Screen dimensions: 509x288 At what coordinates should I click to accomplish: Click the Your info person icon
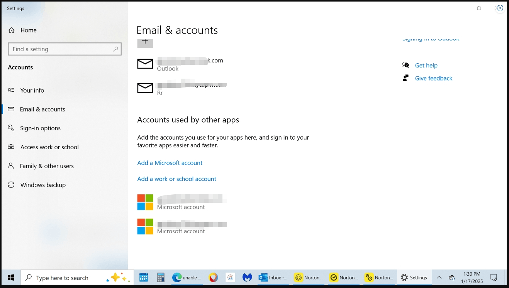[x=11, y=90]
